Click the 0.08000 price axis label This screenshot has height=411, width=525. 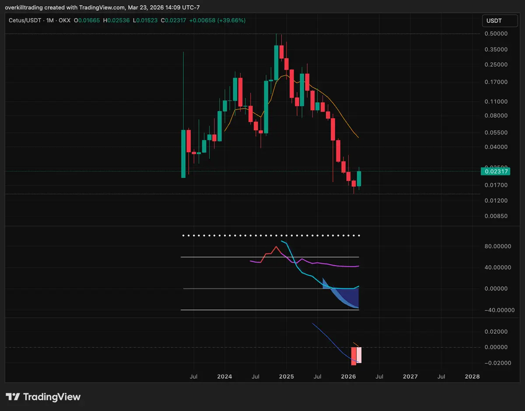point(495,116)
